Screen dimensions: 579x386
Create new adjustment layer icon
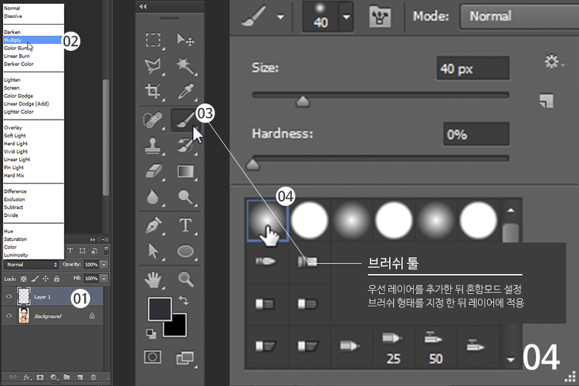54,378
